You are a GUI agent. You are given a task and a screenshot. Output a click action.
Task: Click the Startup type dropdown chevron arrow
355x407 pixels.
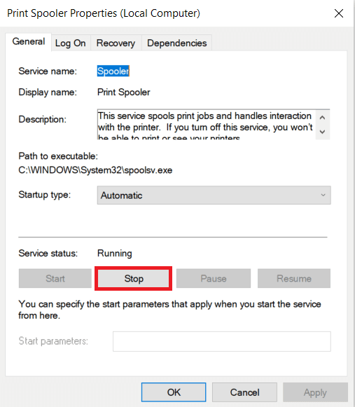coord(323,195)
